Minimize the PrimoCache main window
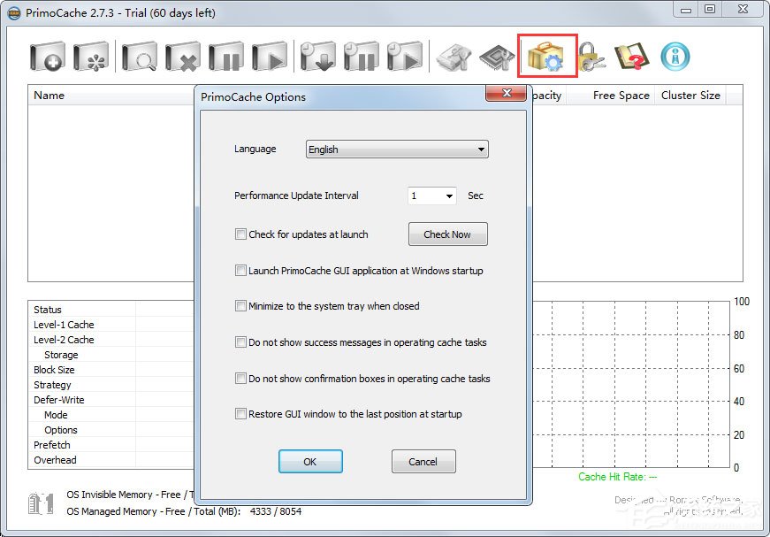This screenshot has width=770, height=537. [686, 9]
